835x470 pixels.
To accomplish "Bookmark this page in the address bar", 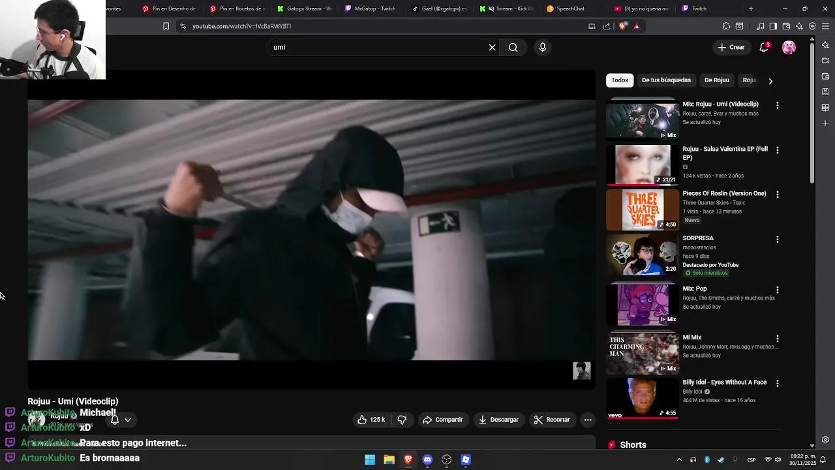I will pyautogui.click(x=166, y=26).
